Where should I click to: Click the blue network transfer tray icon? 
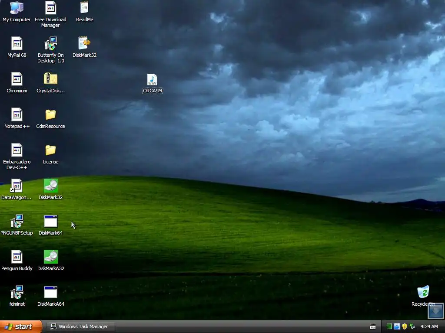pyautogui.click(x=397, y=326)
